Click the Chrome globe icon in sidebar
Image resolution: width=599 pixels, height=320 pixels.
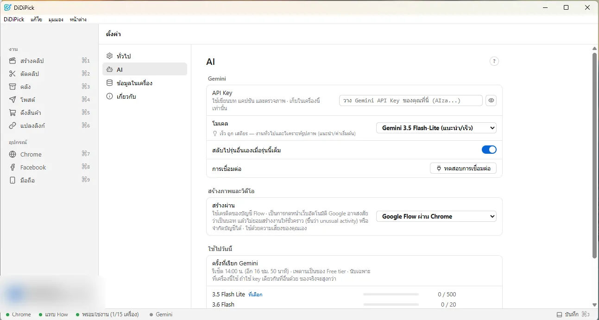tap(13, 154)
